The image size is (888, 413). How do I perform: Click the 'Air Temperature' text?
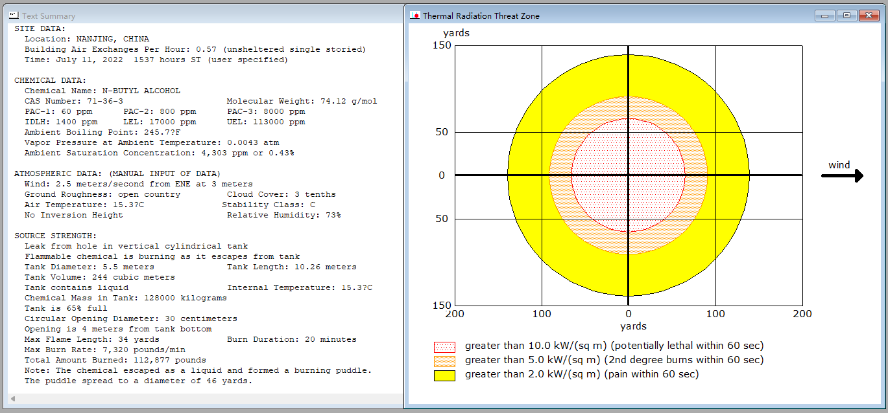(84, 205)
